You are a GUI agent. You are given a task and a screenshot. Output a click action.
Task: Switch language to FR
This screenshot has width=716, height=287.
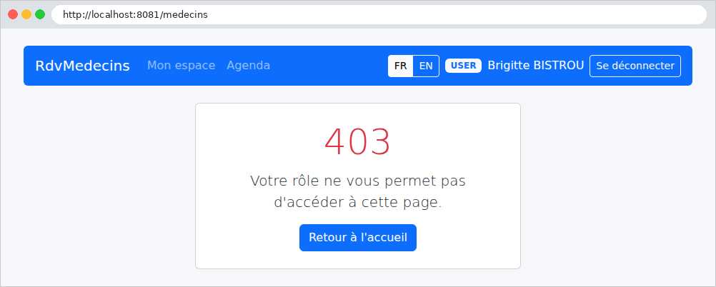pyautogui.click(x=400, y=66)
